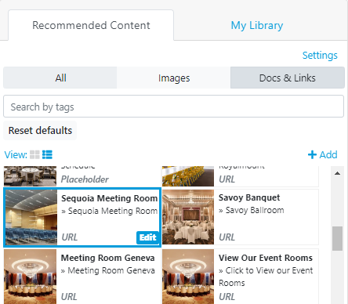
Task: Click the Reset defaults button
Action: 40,130
